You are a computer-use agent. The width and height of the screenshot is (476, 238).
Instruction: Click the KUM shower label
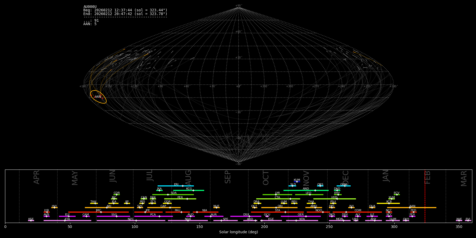pyautogui.click(x=297, y=180)
